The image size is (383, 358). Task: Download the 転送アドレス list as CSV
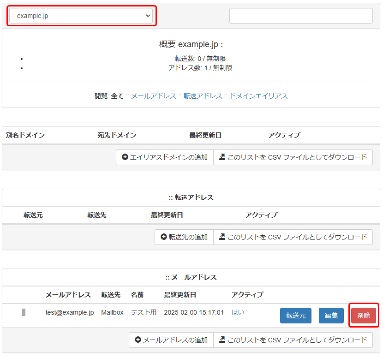click(x=293, y=237)
